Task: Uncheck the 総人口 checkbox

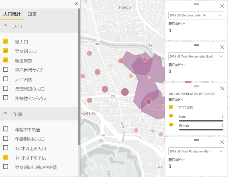Action: pos(6,41)
